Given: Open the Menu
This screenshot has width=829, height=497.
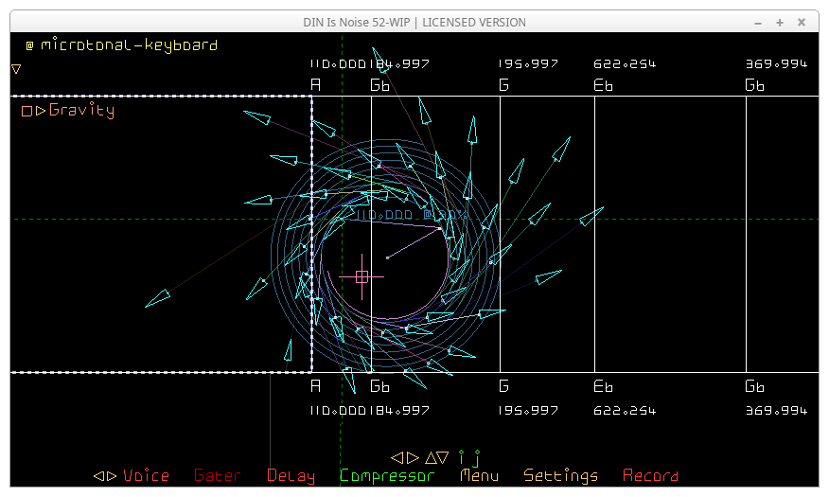Looking at the screenshot, I should click(x=479, y=476).
